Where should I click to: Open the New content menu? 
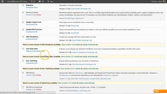[x=50, y=2]
